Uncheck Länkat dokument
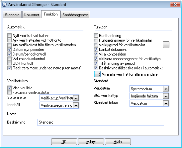Screen dimensions: 182x148 (96, 50)
